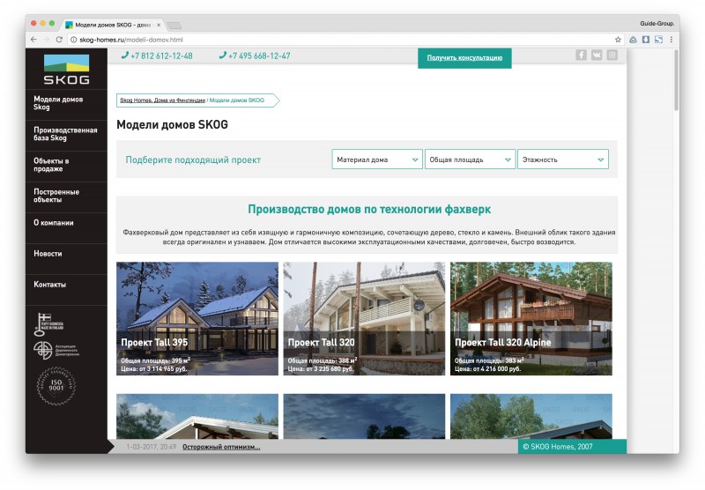This screenshot has height=490, width=705.
Task: Click the +7 495 668-12-47 phone link
Action: [259, 56]
